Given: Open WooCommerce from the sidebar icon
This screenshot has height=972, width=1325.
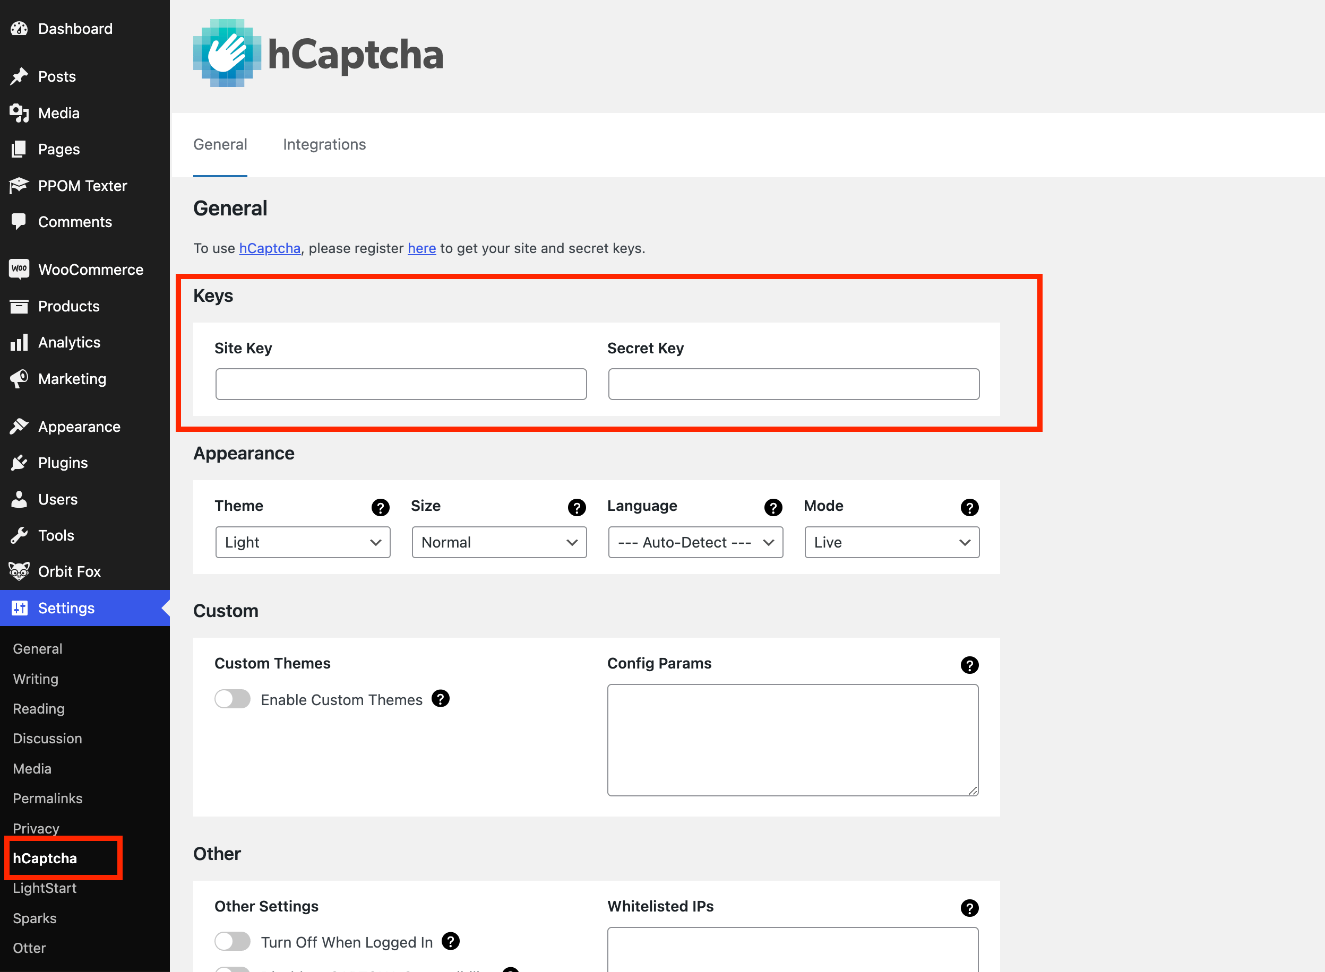Looking at the screenshot, I should tap(19, 270).
